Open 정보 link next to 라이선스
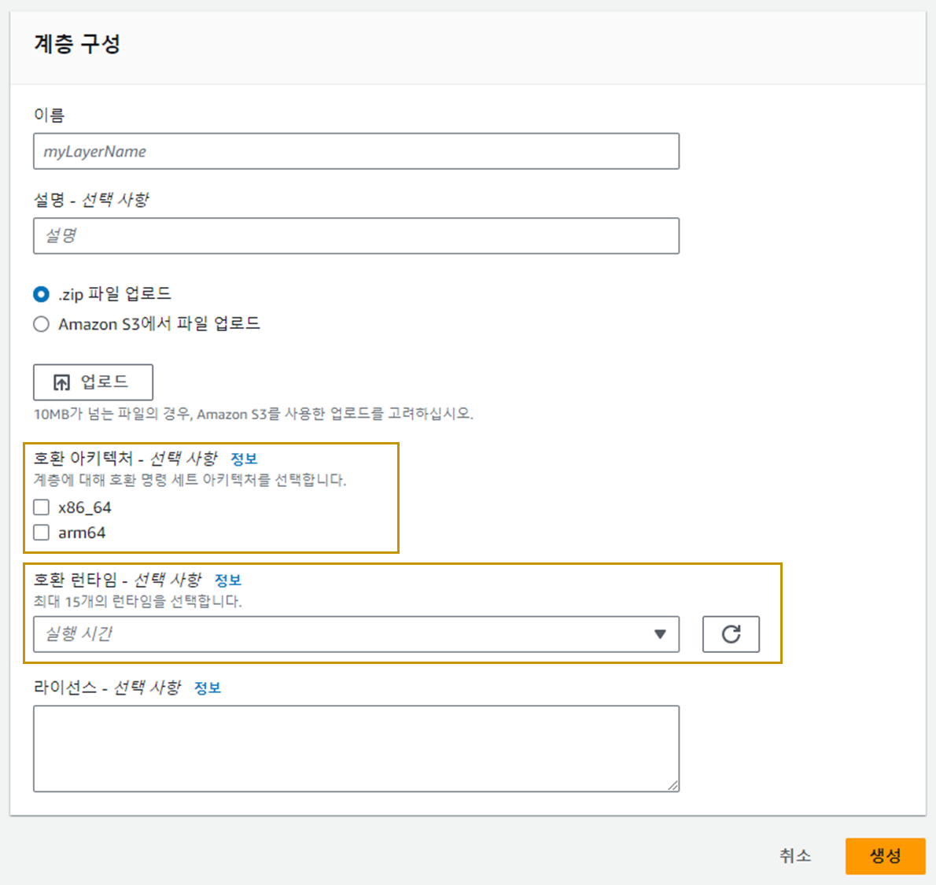 pyautogui.click(x=208, y=688)
